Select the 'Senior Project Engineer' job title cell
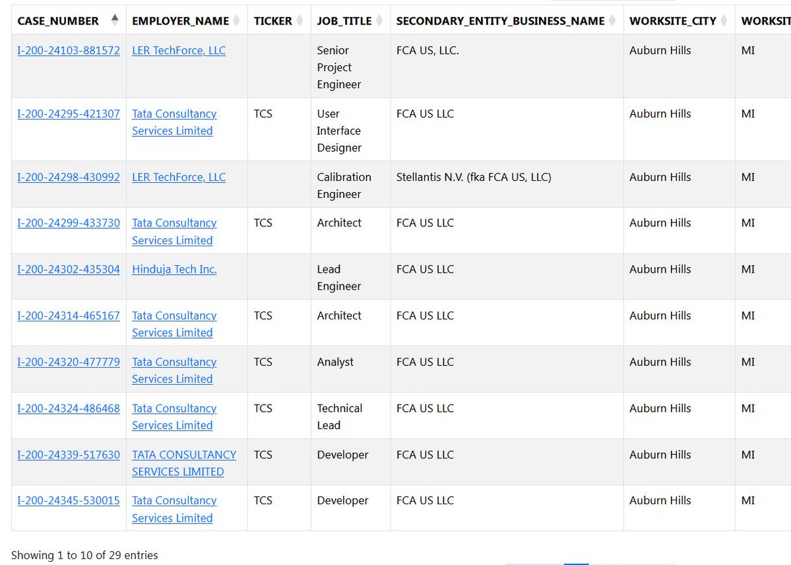Screen dimensions: 791x565 [350, 66]
